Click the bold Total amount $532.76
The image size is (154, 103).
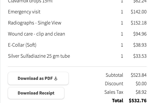point(138,100)
